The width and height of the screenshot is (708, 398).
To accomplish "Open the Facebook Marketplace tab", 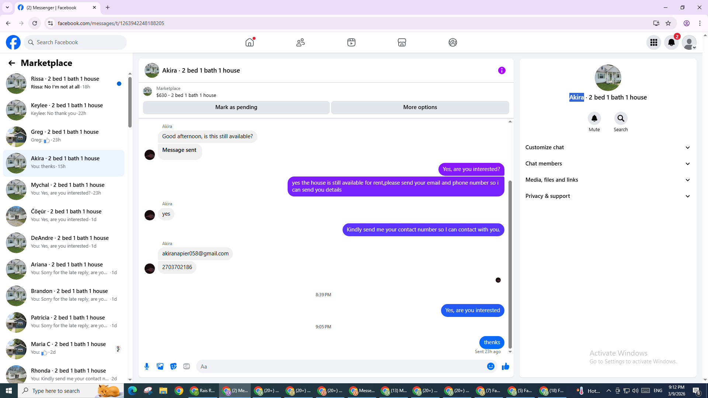I will pos(402,42).
